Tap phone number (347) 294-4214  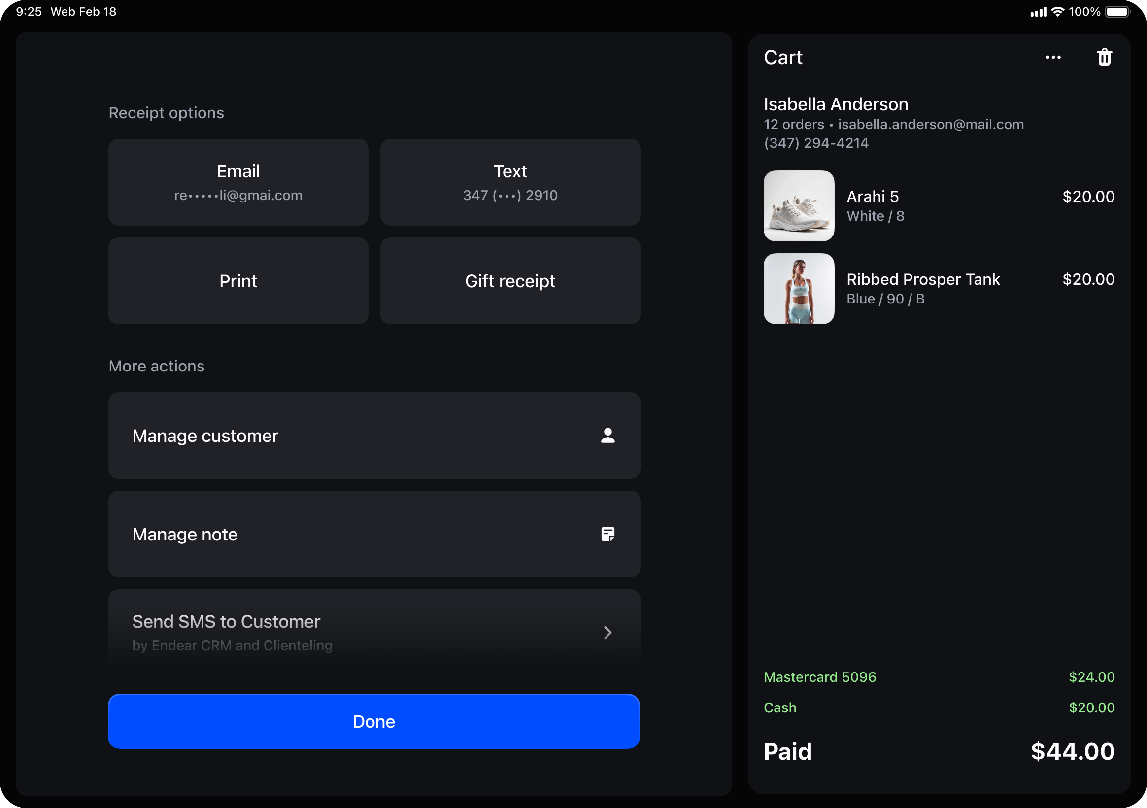coord(816,143)
